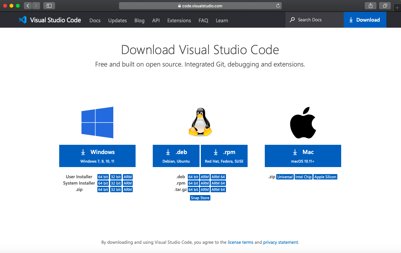Open the license terms link
The height and width of the screenshot is (253, 401).
[241, 242]
